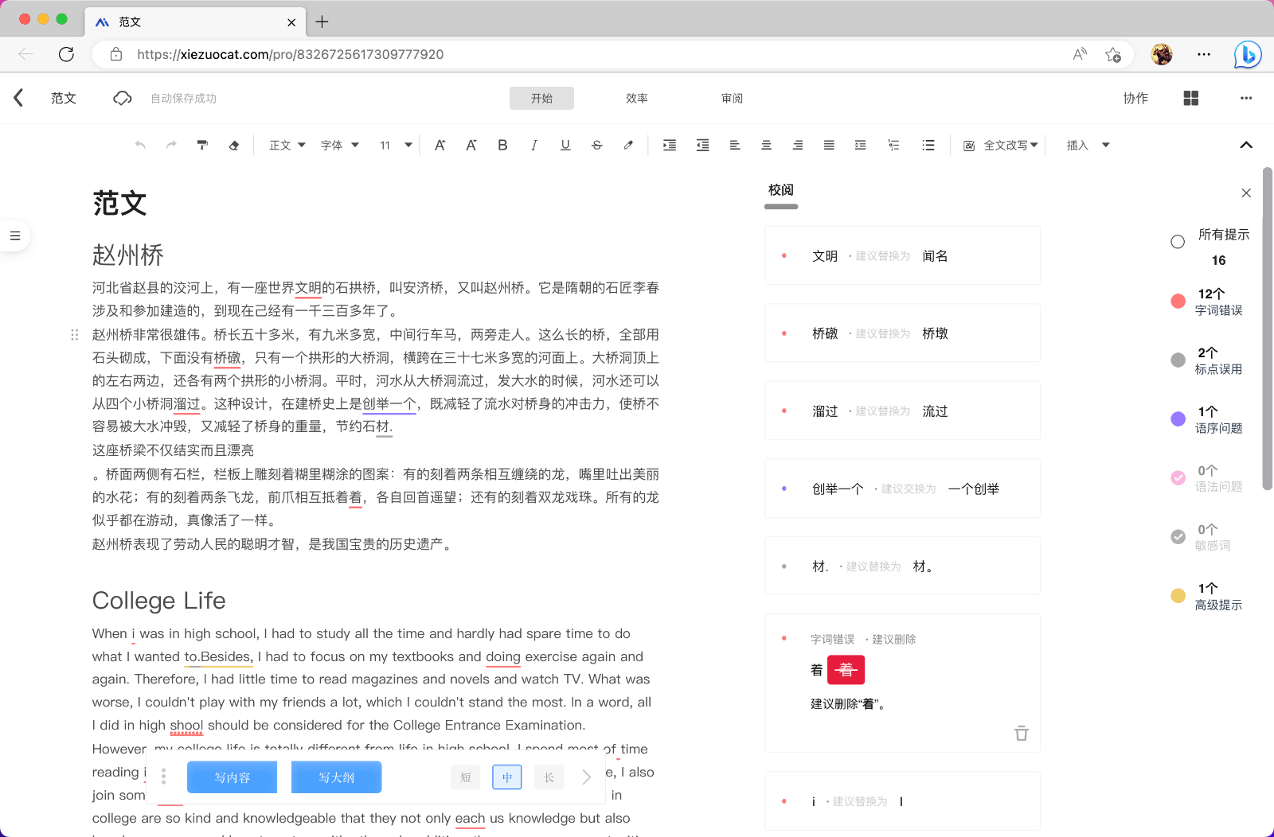
Task: Decrease font size with smaller A icon
Action: click(x=471, y=145)
